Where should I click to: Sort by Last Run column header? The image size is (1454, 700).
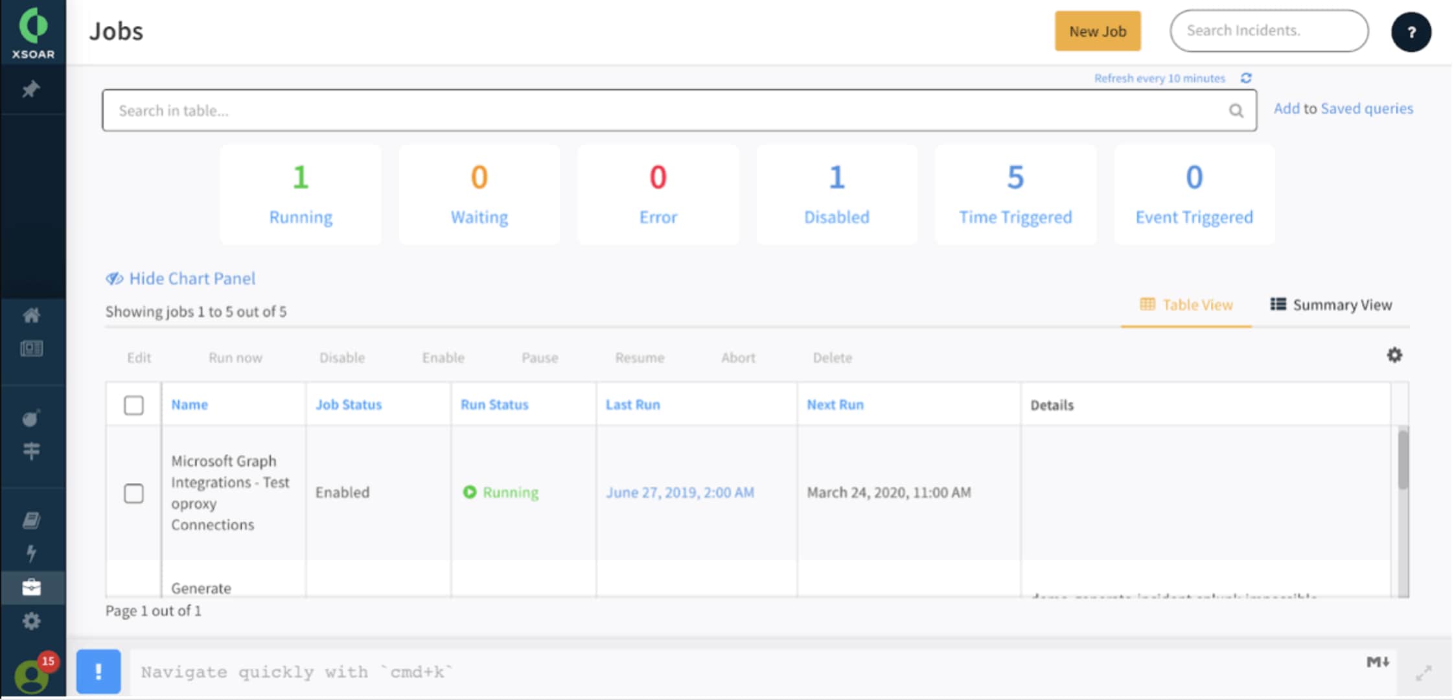[633, 404]
